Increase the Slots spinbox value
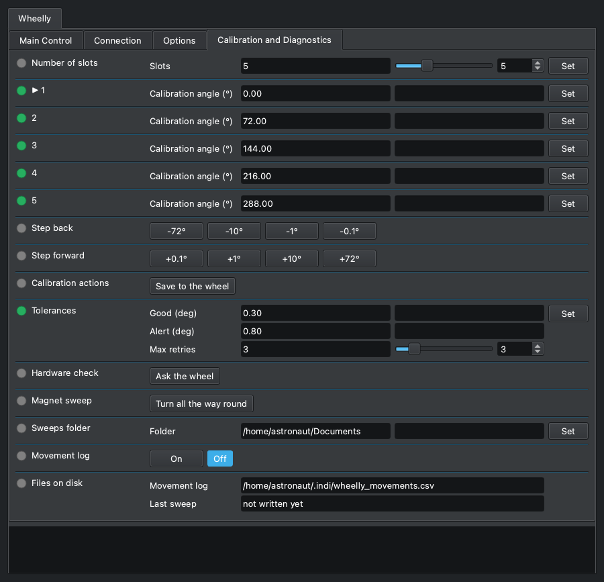Screen dimensions: 604x582 (538, 63)
